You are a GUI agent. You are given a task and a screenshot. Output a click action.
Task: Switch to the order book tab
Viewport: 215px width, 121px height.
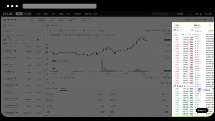176,25
